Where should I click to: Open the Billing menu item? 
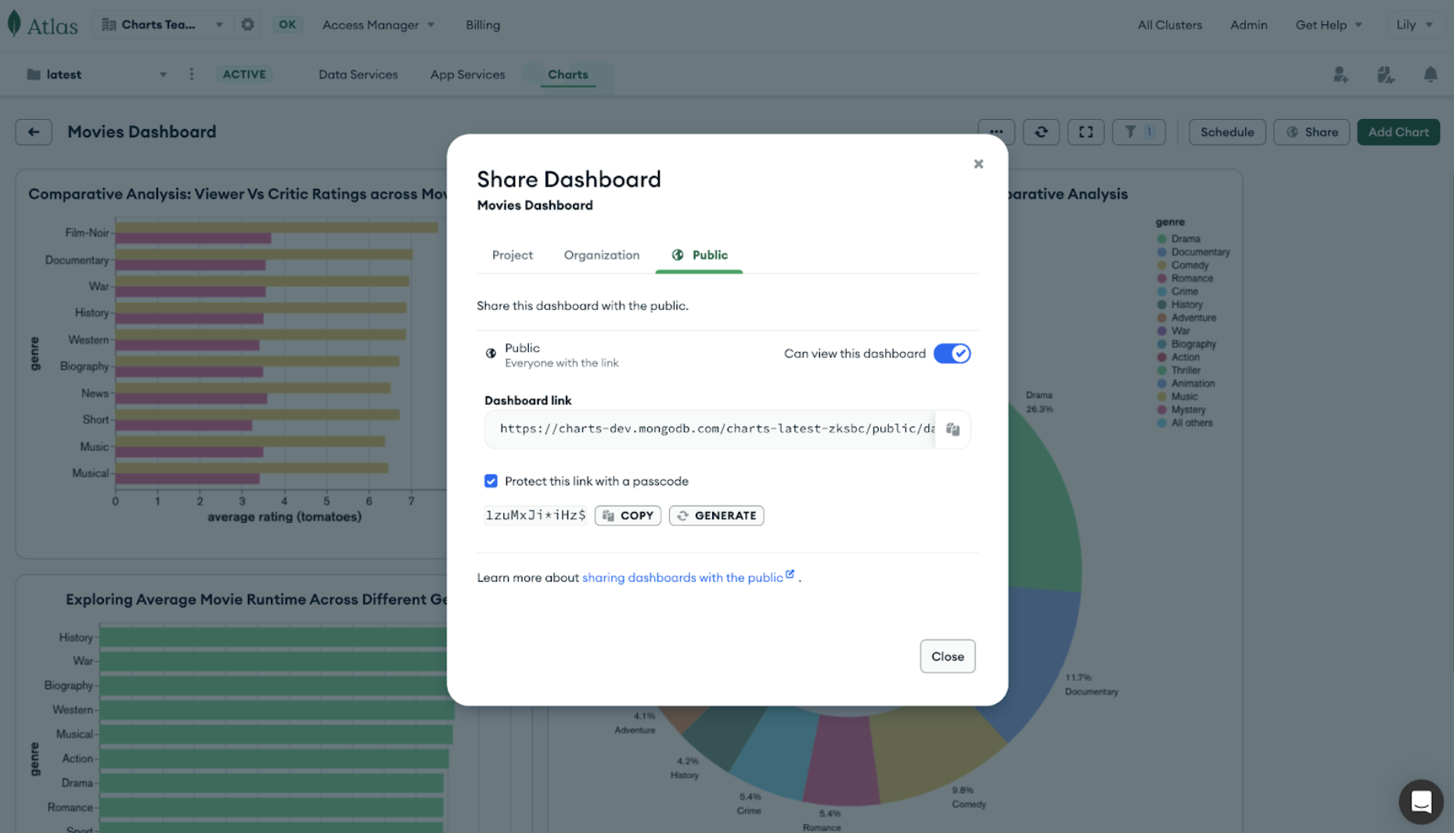click(x=482, y=24)
